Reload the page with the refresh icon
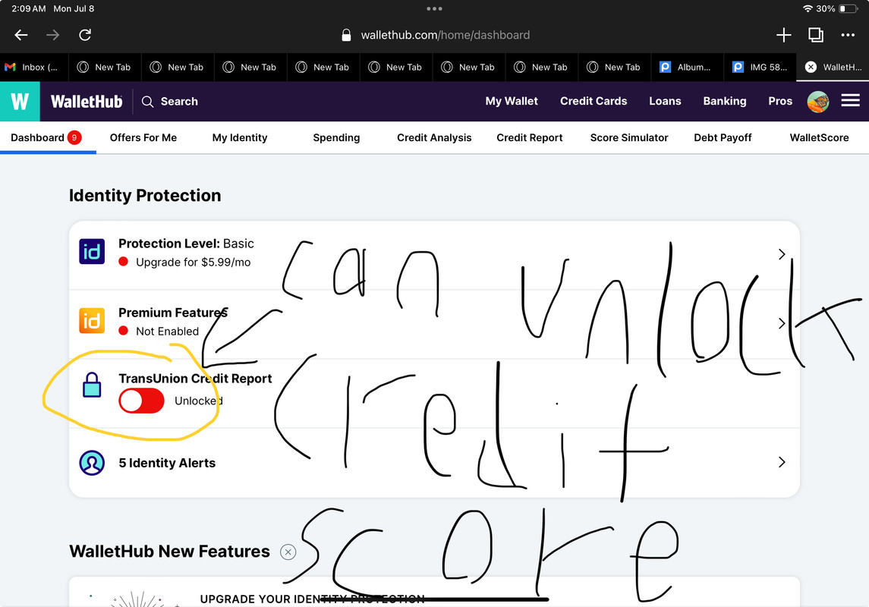The height and width of the screenshot is (607, 869). coord(85,35)
